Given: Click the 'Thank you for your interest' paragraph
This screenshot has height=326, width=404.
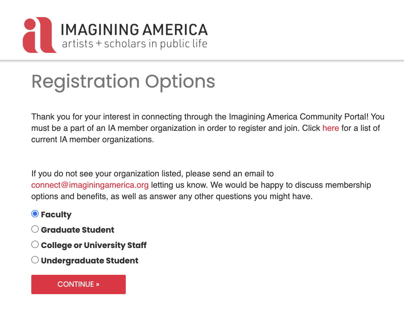Looking at the screenshot, I should (x=208, y=117).
